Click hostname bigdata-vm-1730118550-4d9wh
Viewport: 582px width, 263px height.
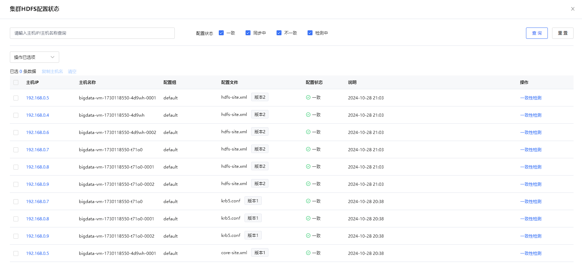pyautogui.click(x=112, y=115)
